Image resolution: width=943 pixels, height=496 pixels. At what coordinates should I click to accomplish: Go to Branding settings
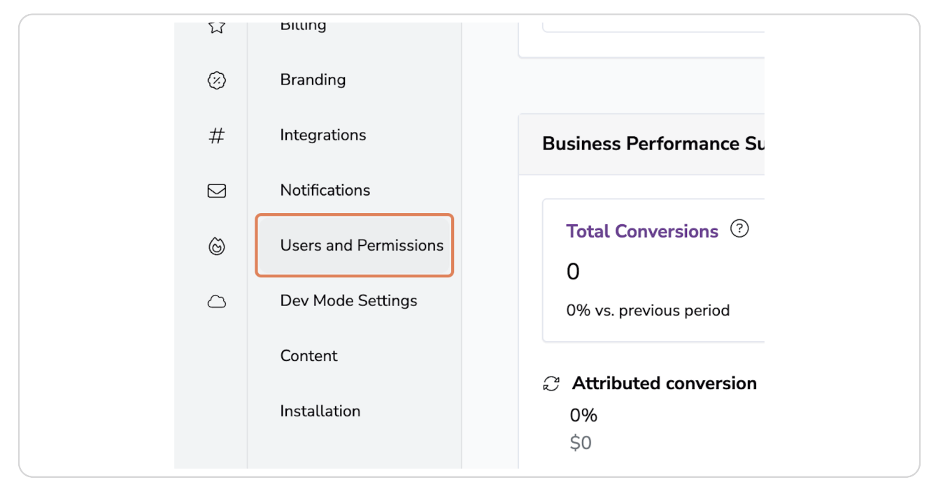coord(313,80)
